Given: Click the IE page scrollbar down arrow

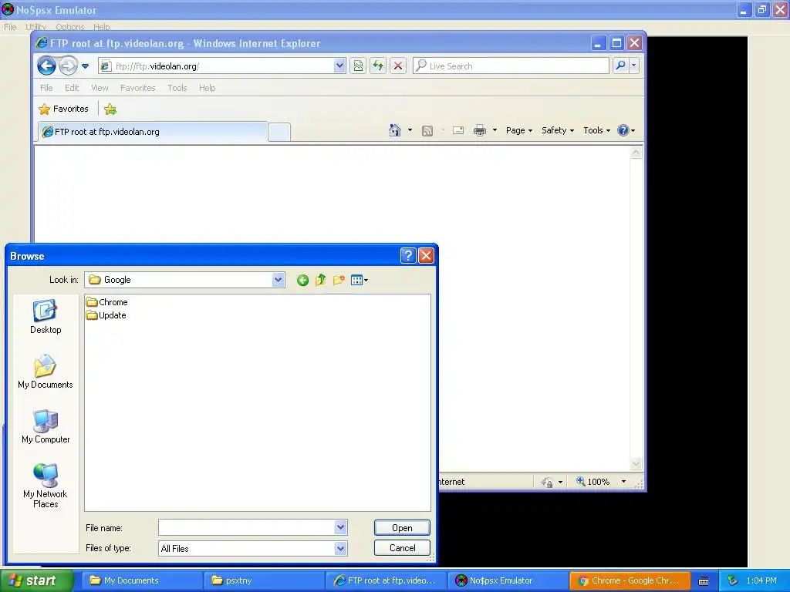Looking at the screenshot, I should 636,463.
